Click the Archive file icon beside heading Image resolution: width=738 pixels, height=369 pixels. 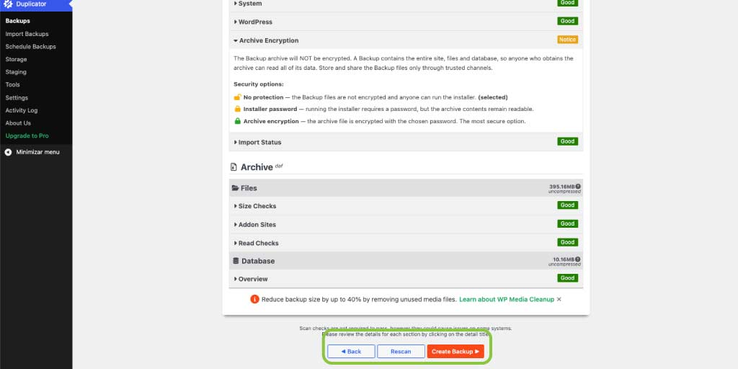234,167
